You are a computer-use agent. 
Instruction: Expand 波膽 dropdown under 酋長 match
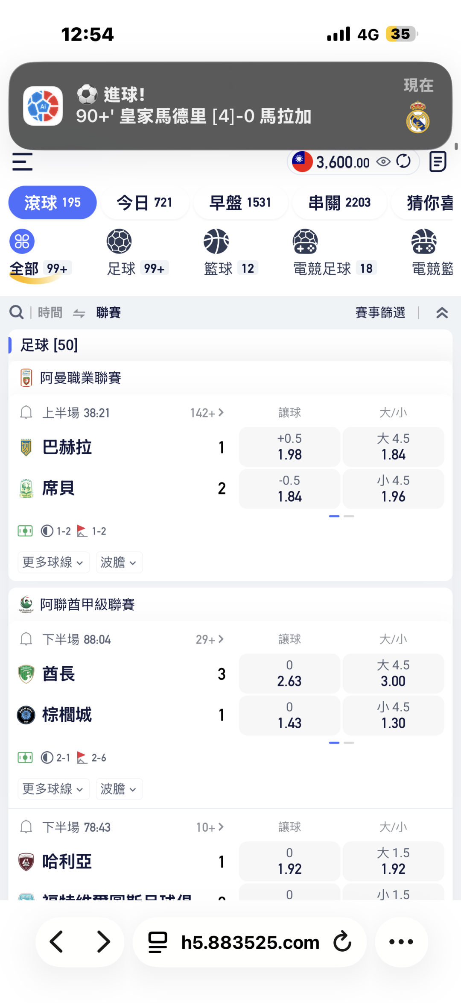[119, 789]
